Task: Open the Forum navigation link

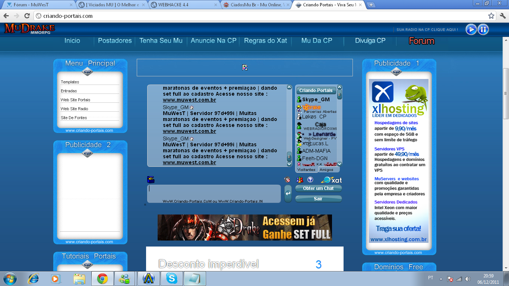Action: click(422, 41)
